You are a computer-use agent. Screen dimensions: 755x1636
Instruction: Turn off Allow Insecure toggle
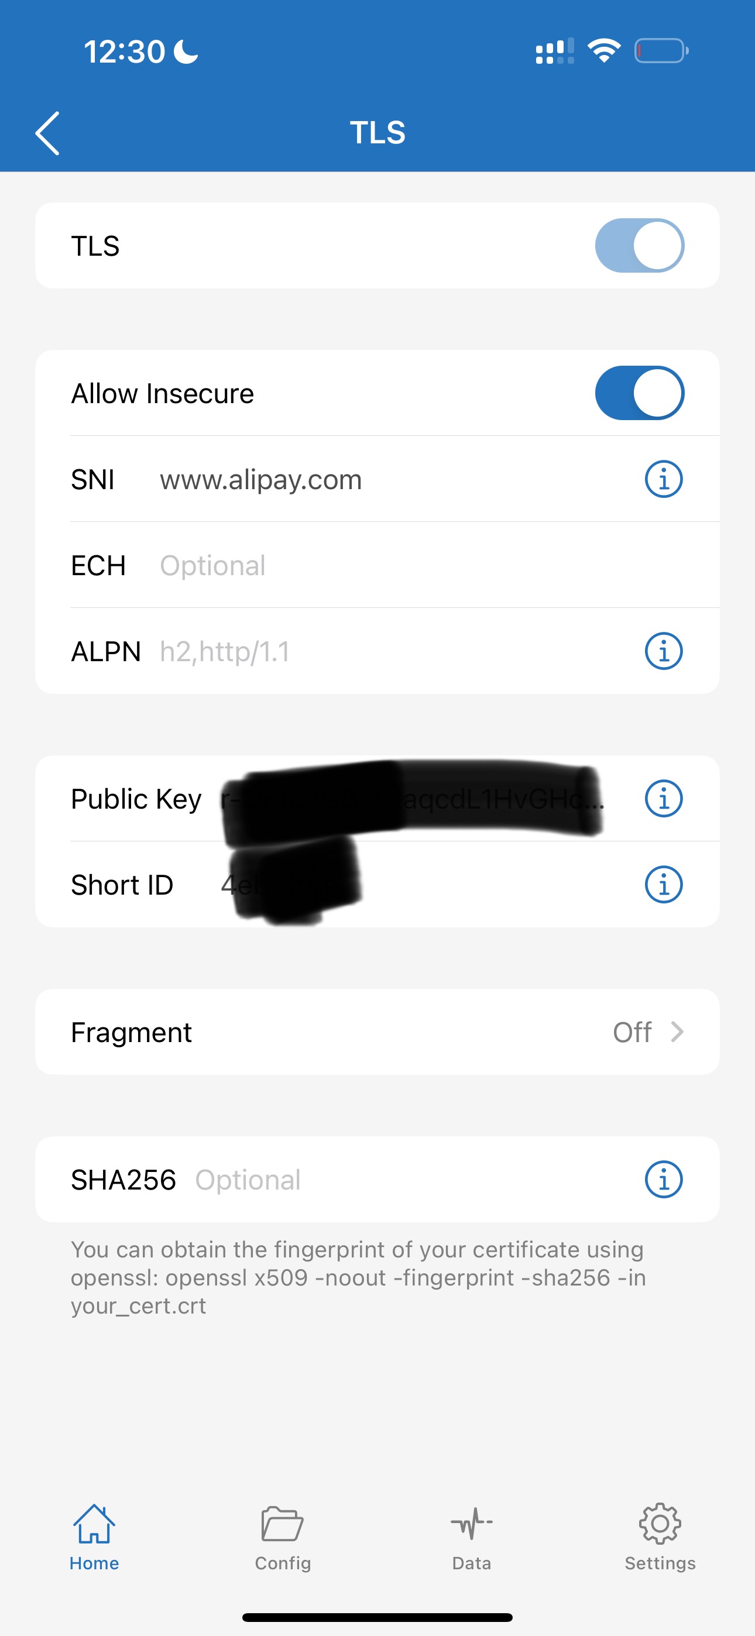pos(639,393)
